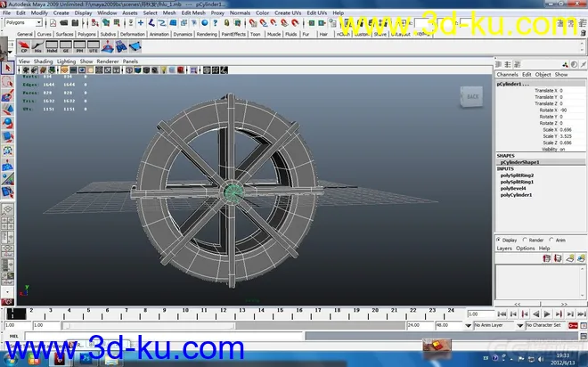Click the Windows Start button
The width and height of the screenshot is (588, 367).
pyautogui.click(x=10, y=359)
